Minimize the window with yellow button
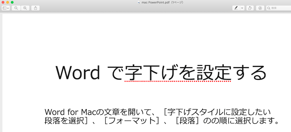The height and width of the screenshot is (132, 291). [8, 3]
